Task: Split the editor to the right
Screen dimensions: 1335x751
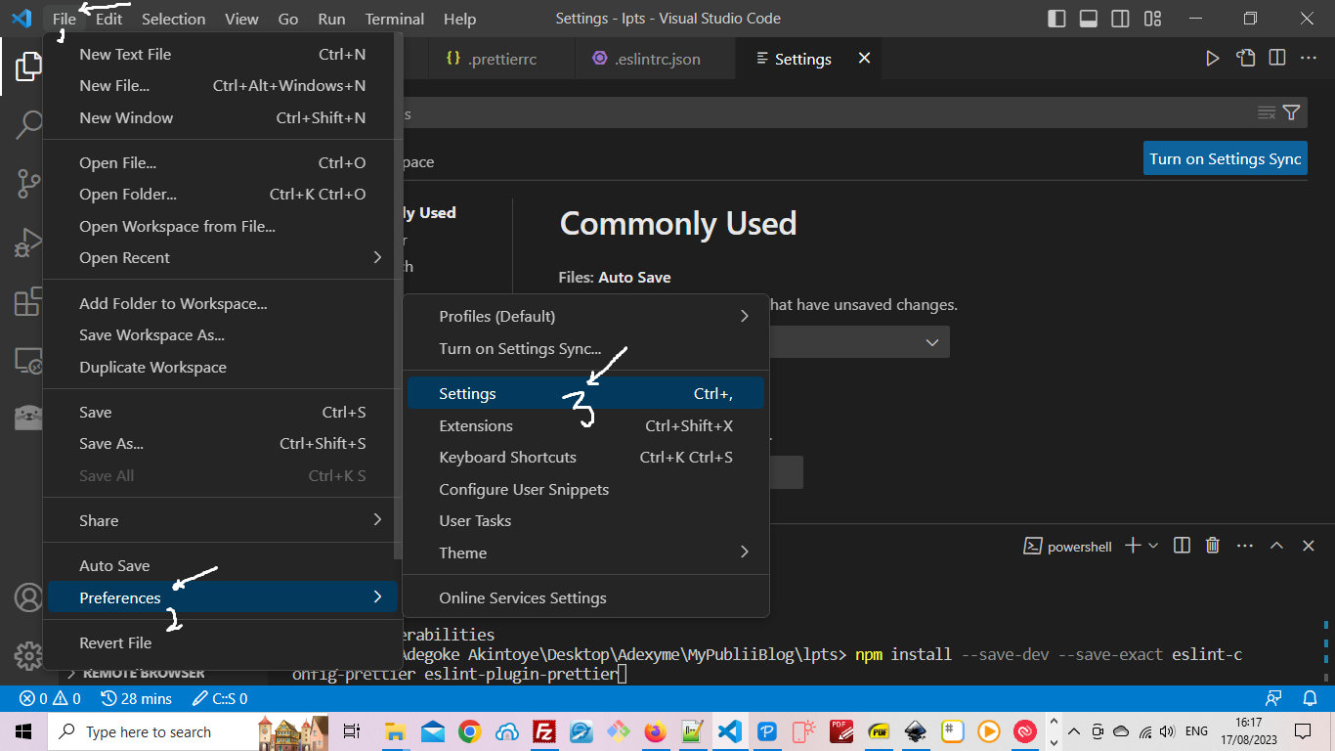Action: coord(1277,59)
